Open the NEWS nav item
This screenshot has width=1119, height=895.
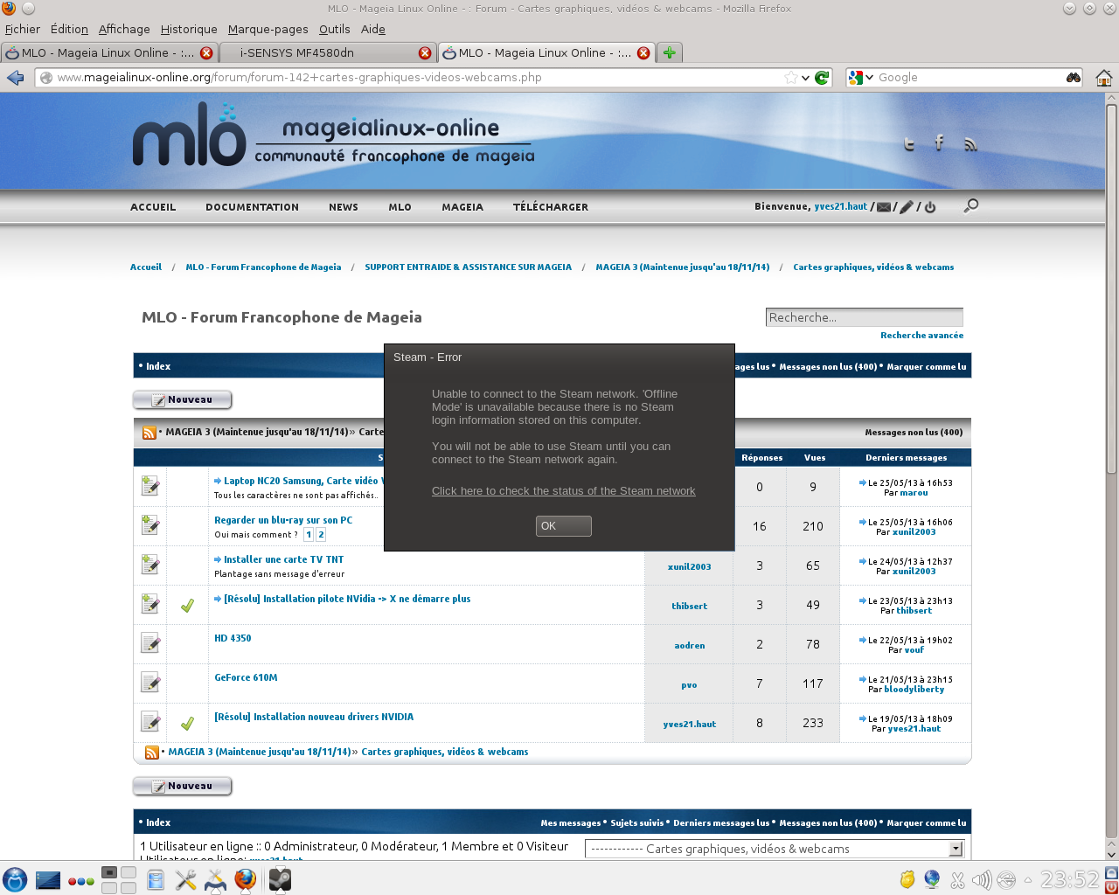click(344, 207)
